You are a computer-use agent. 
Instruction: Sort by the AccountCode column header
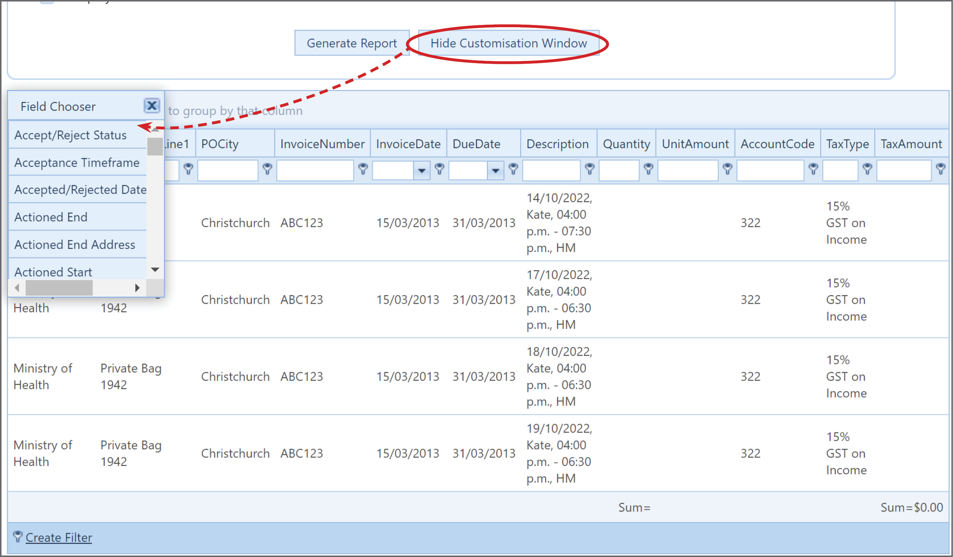click(778, 144)
